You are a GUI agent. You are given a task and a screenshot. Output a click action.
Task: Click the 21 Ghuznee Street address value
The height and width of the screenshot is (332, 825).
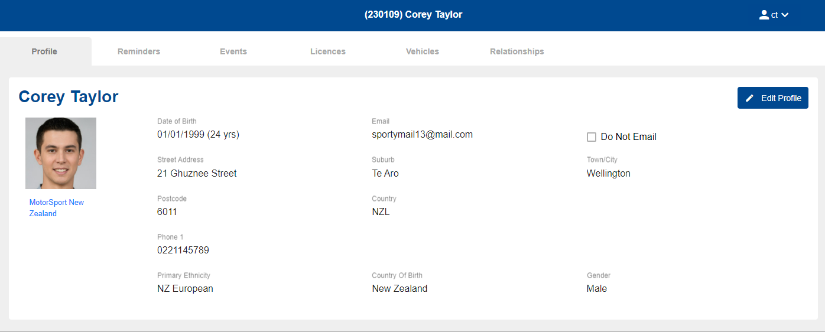point(197,174)
